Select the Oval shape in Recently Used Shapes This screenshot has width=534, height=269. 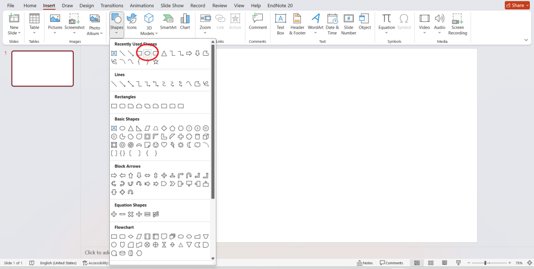(147, 53)
